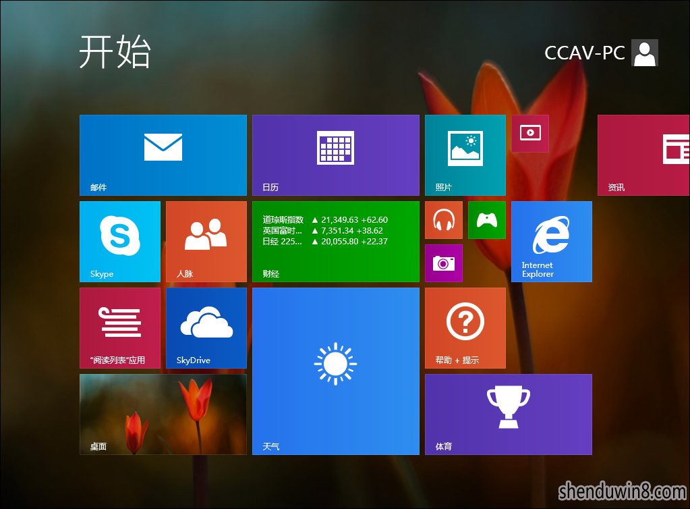Launch the Skype tile

[x=119, y=241]
